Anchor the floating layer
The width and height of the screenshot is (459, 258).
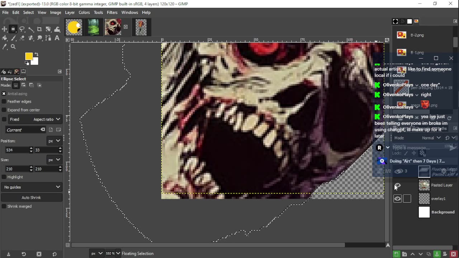click(437, 254)
